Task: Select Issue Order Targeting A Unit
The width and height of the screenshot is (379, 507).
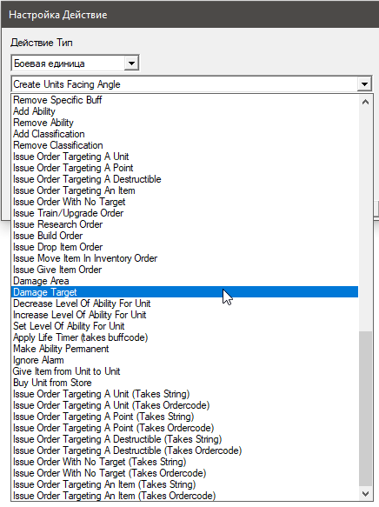Action: click(x=185, y=157)
